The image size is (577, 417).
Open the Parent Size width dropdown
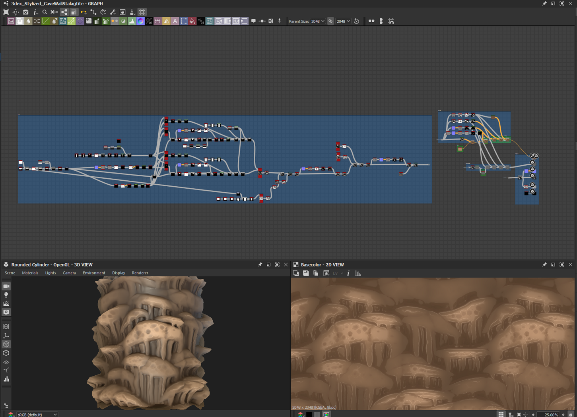(318, 21)
